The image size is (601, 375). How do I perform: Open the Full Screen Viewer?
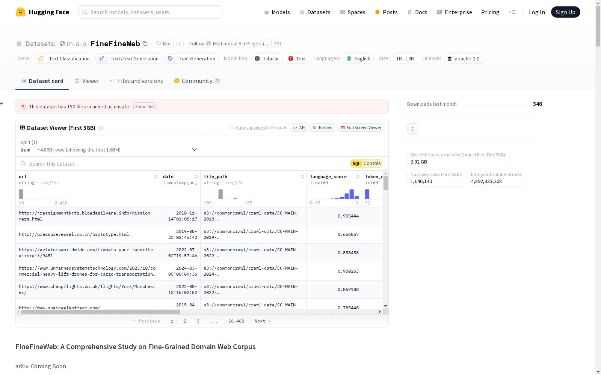pyautogui.click(x=361, y=127)
